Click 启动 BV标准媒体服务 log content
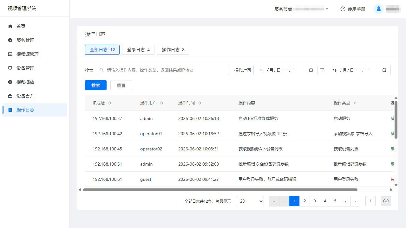406x228 pixels. [x=258, y=118]
